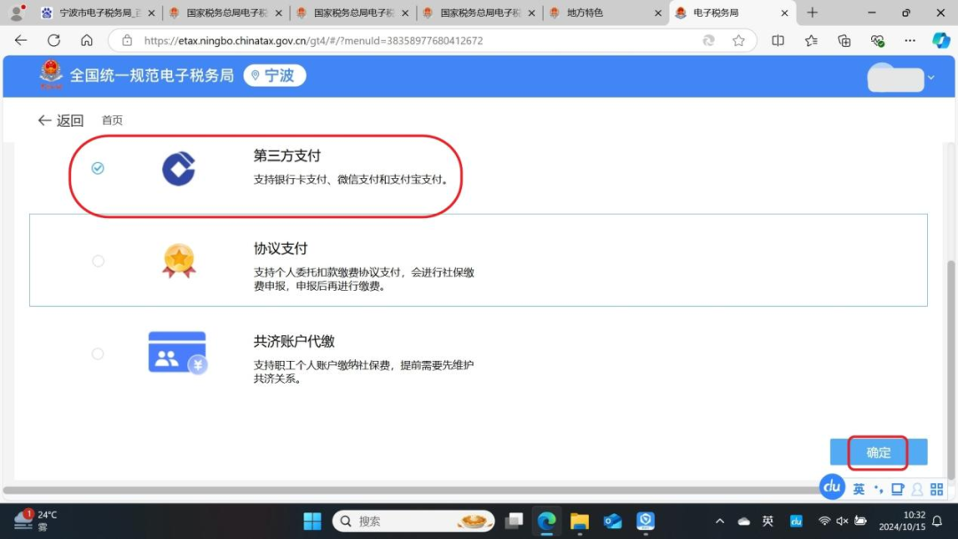
Task: Show hidden system tray icons chevron
Action: [x=719, y=521]
